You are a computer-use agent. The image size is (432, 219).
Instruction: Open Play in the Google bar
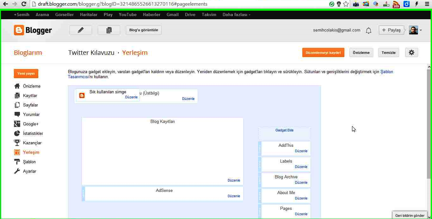pos(108,14)
